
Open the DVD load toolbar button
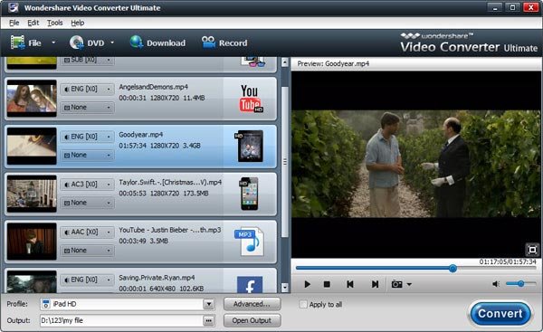click(87, 43)
